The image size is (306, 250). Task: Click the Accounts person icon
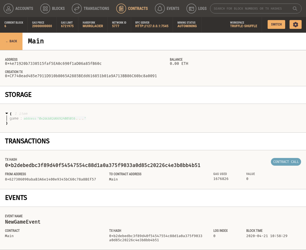coord(8,9)
